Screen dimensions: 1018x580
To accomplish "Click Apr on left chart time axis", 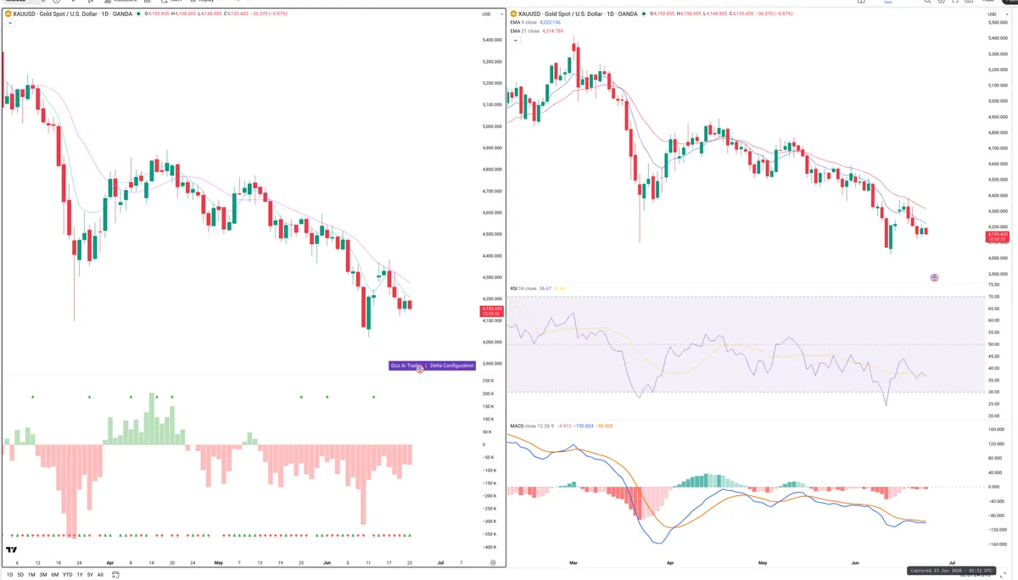I will tap(109, 562).
